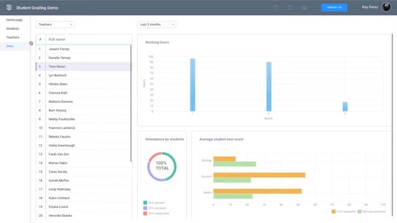397x223 pixels.
Task: Toggle the red unexcused legend swatch
Action: pos(145,213)
